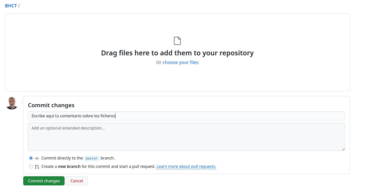
Task: Focus the commit message input field
Action: click(186, 116)
